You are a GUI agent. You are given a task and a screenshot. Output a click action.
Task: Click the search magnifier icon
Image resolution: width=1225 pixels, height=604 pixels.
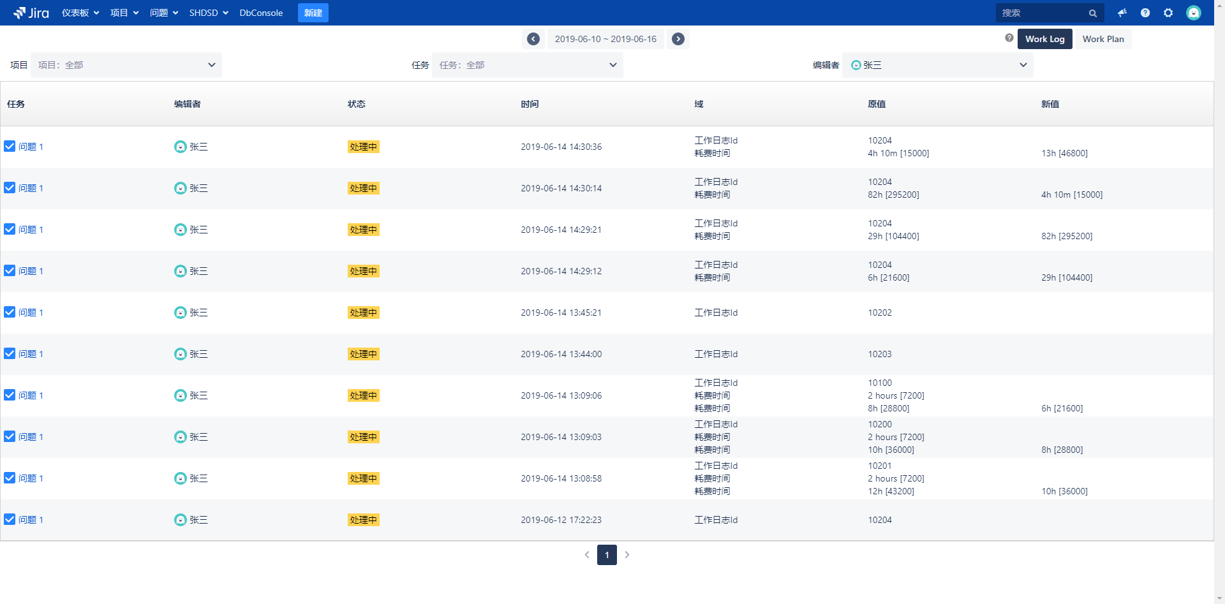pos(1093,13)
